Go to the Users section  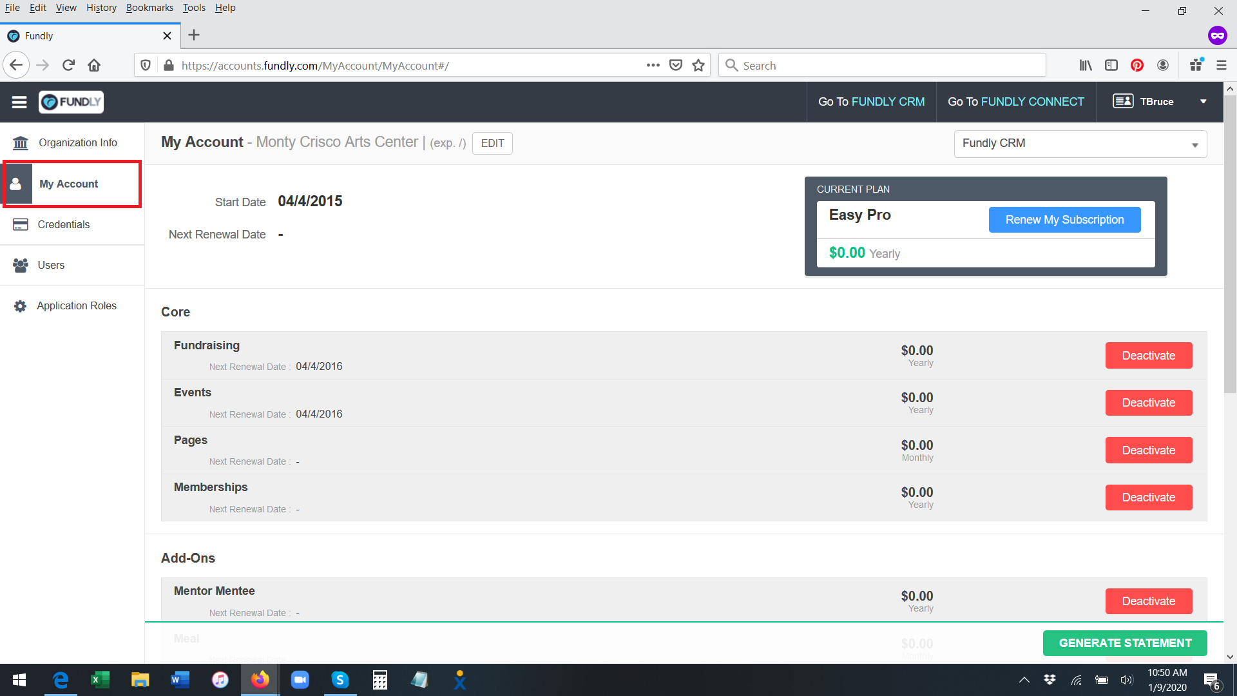click(x=72, y=265)
